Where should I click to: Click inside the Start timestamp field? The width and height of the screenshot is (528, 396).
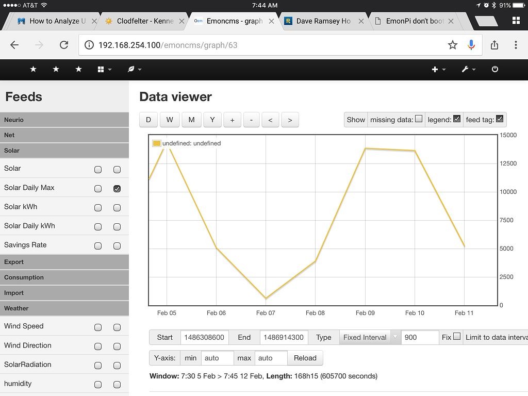click(x=204, y=337)
